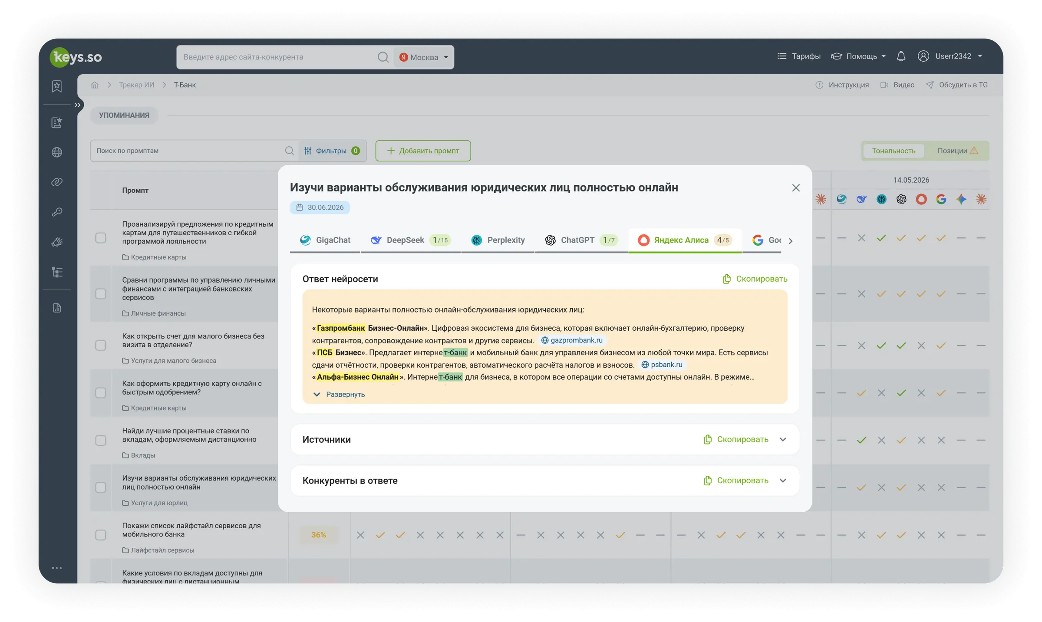Click the user account avatar icon
Viewport: 1042px width, 622px height.
(x=923, y=56)
